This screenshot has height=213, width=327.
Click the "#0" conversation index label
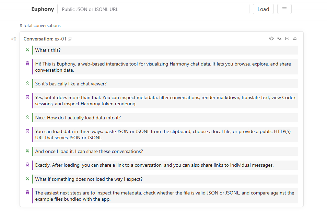[13, 39]
